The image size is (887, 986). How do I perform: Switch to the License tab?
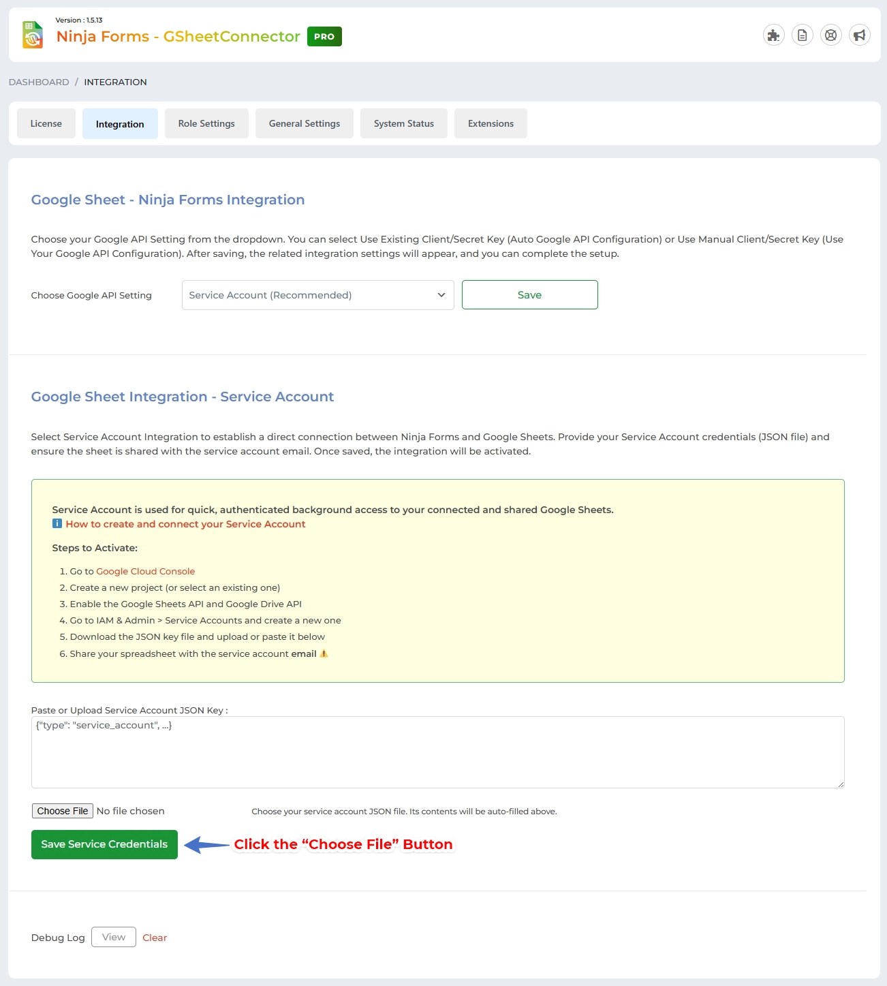pos(46,123)
